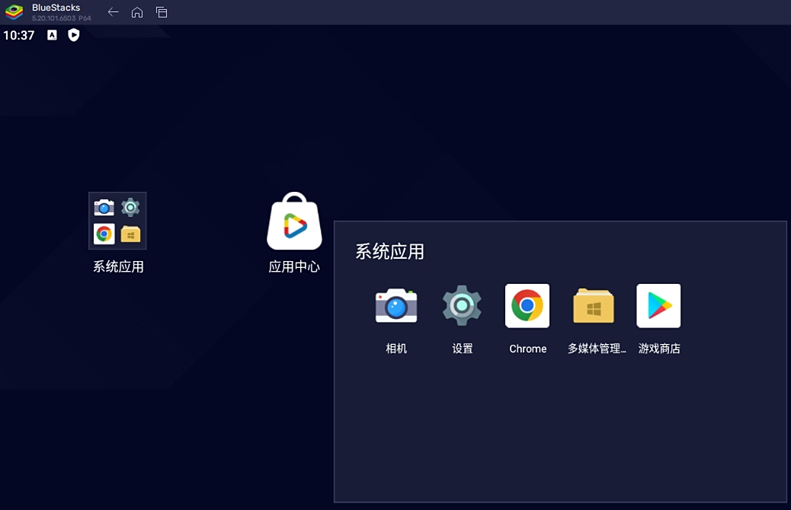Click the Back arrow in BlueStacks toolbar
The height and width of the screenshot is (510, 791).
[113, 12]
